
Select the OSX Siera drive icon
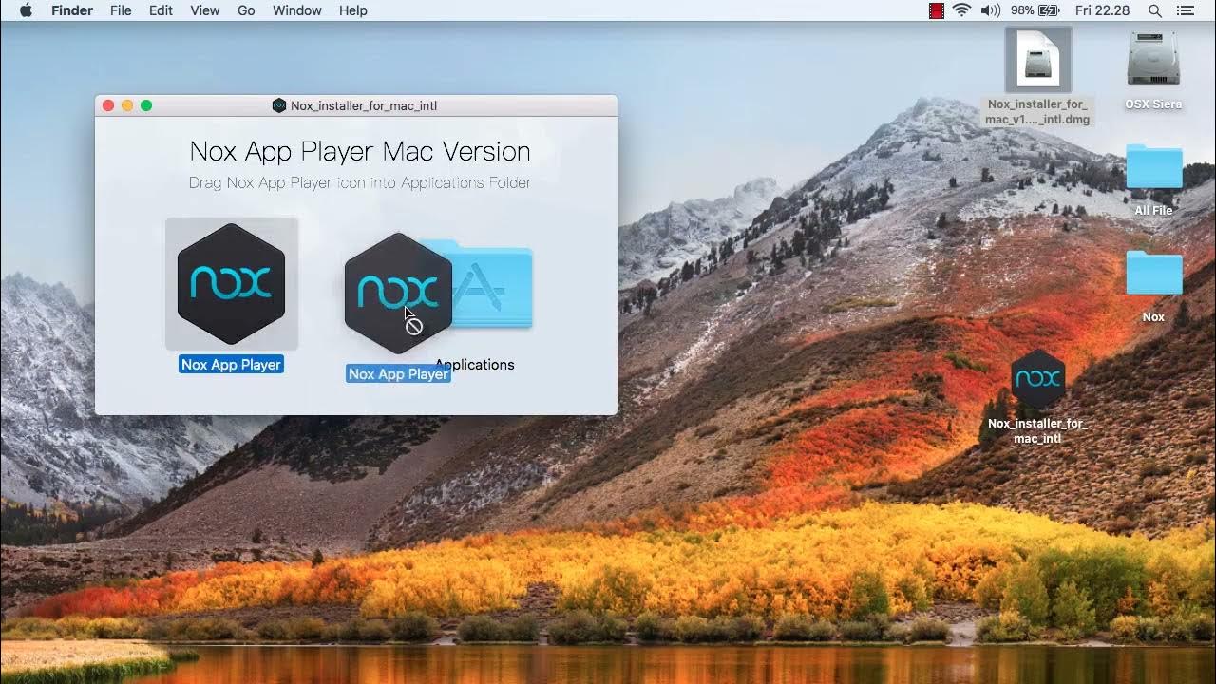click(x=1153, y=59)
